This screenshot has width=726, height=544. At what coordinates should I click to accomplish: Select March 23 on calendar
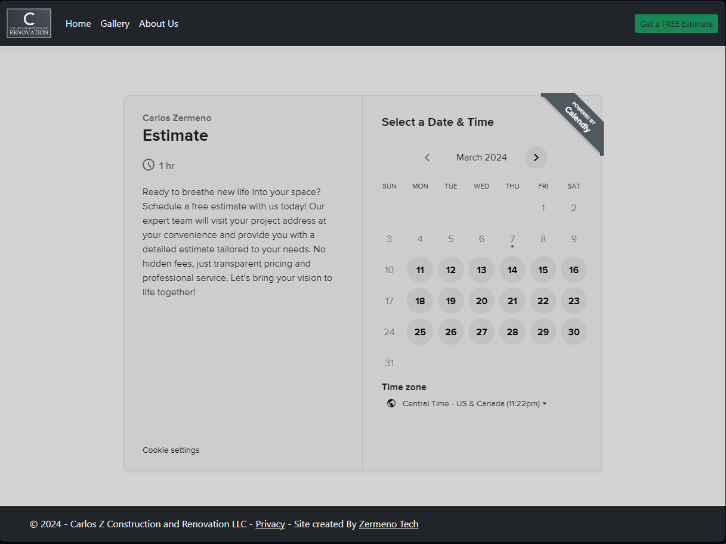[x=574, y=301]
